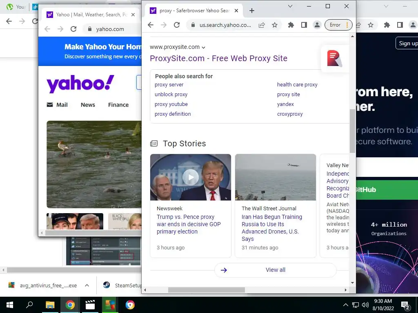The width and height of the screenshot is (418, 313).
Task: Close the Yahoo Mail, Weather tab
Action: pyautogui.click(x=133, y=15)
